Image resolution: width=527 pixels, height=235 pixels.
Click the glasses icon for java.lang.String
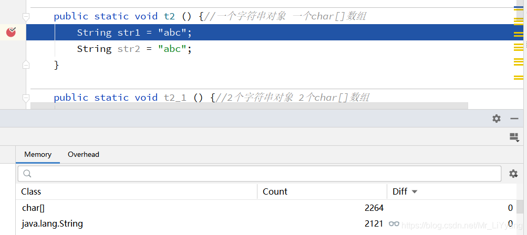pyautogui.click(x=394, y=223)
